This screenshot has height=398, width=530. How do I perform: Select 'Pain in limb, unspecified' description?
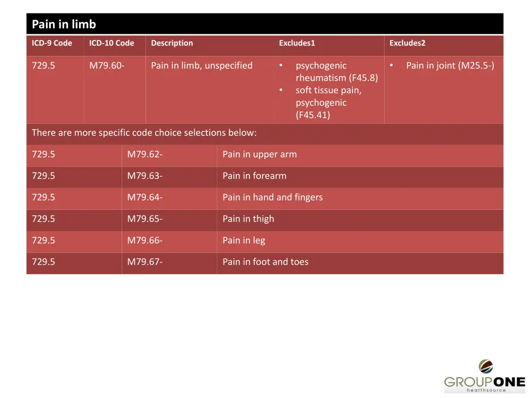tap(201, 65)
